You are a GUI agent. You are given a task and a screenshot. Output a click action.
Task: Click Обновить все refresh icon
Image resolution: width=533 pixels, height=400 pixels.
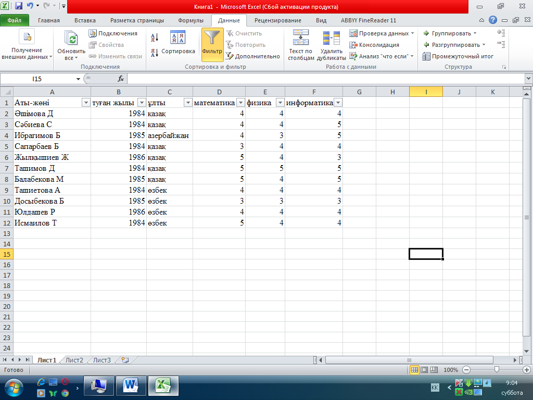point(71,45)
